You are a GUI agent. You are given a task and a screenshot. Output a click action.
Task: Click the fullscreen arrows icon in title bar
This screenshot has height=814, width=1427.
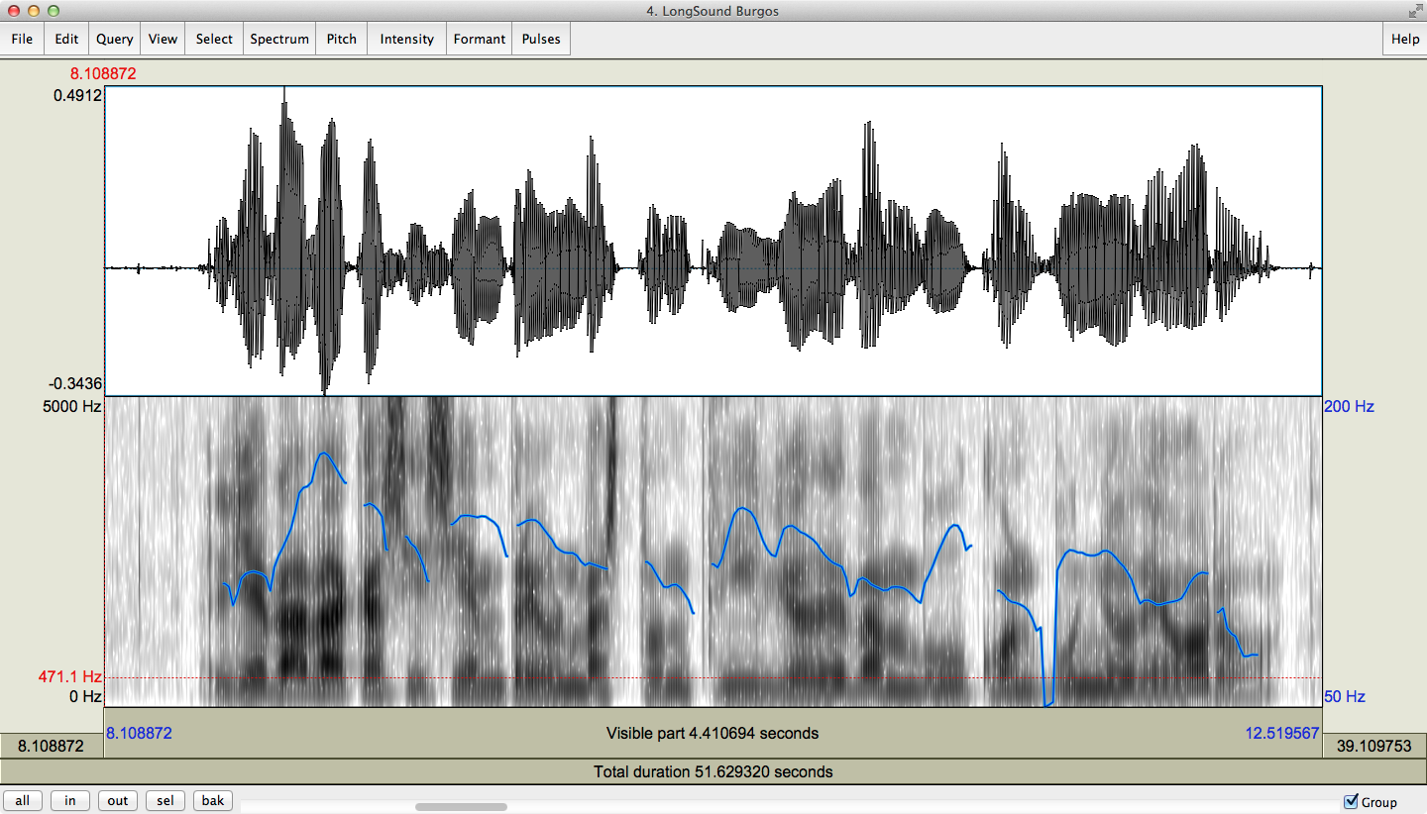coord(1415,11)
